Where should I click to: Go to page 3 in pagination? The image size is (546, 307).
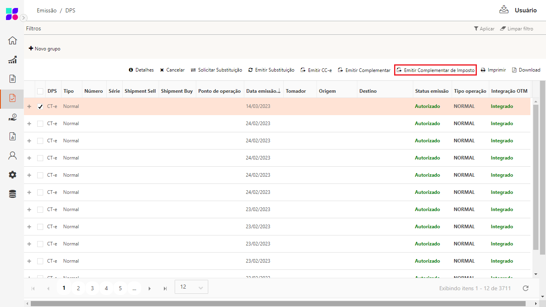tap(92, 288)
